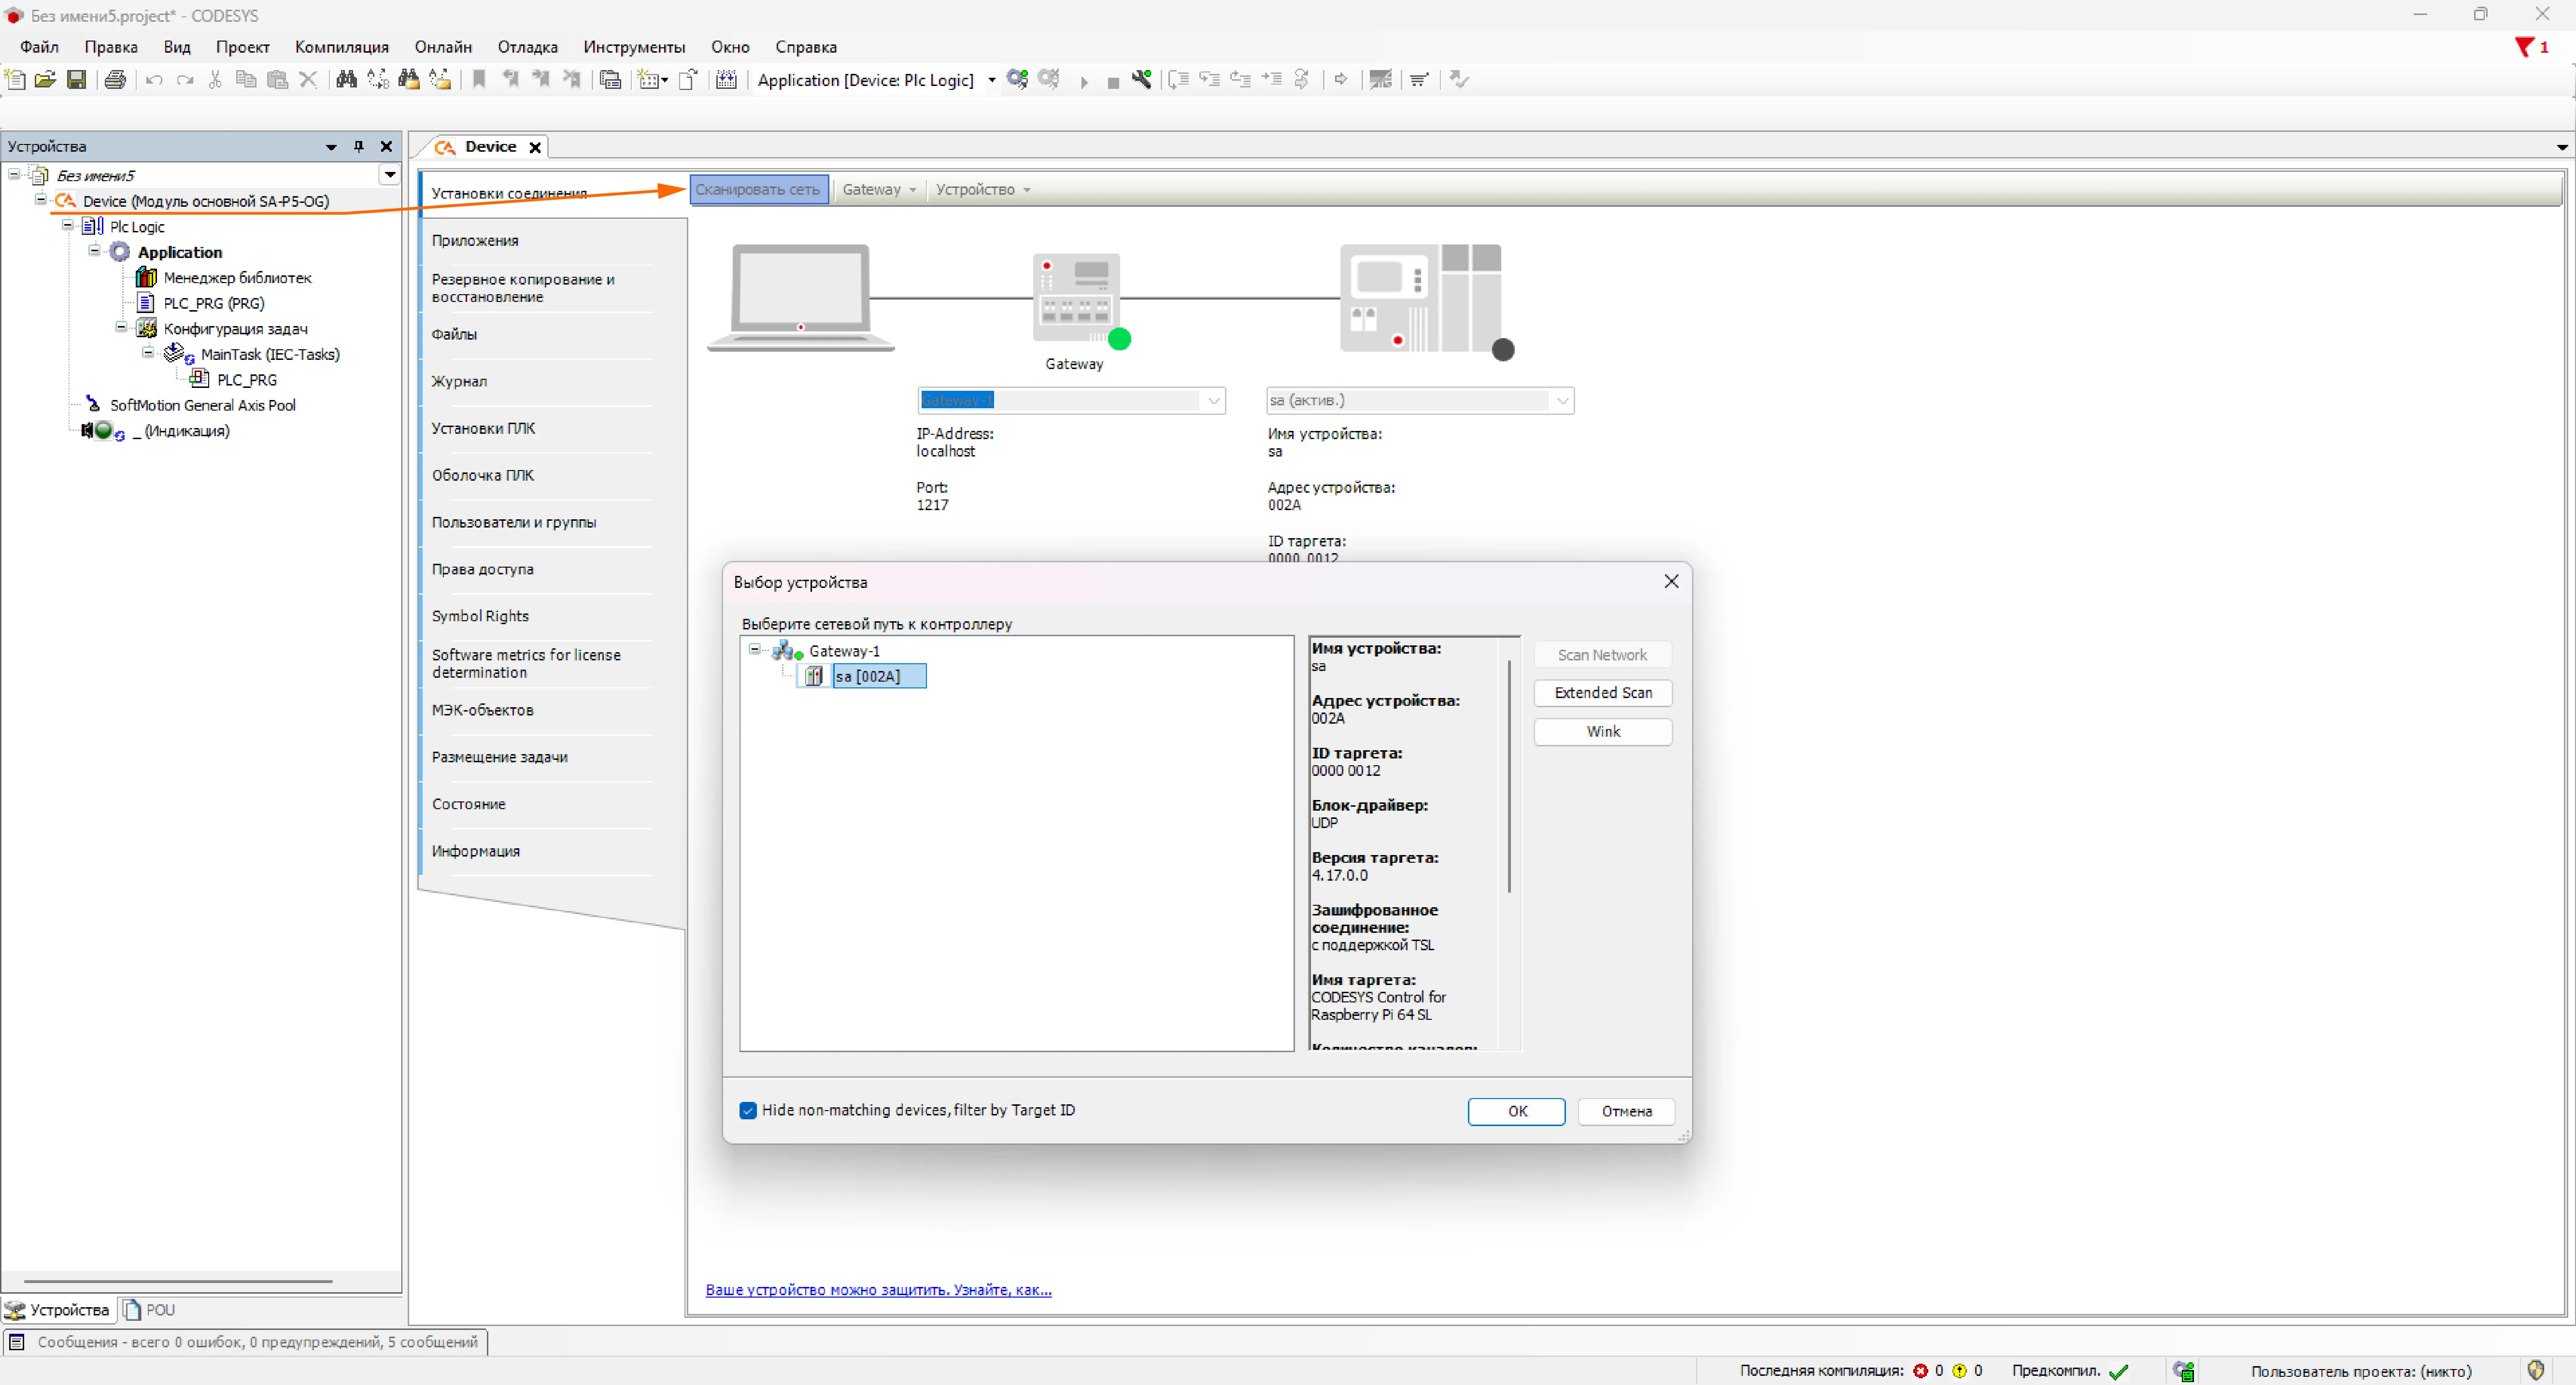Open the sa (актив.) device combo box
Viewport: 2576px width, 1385px height.
[x=1420, y=400]
